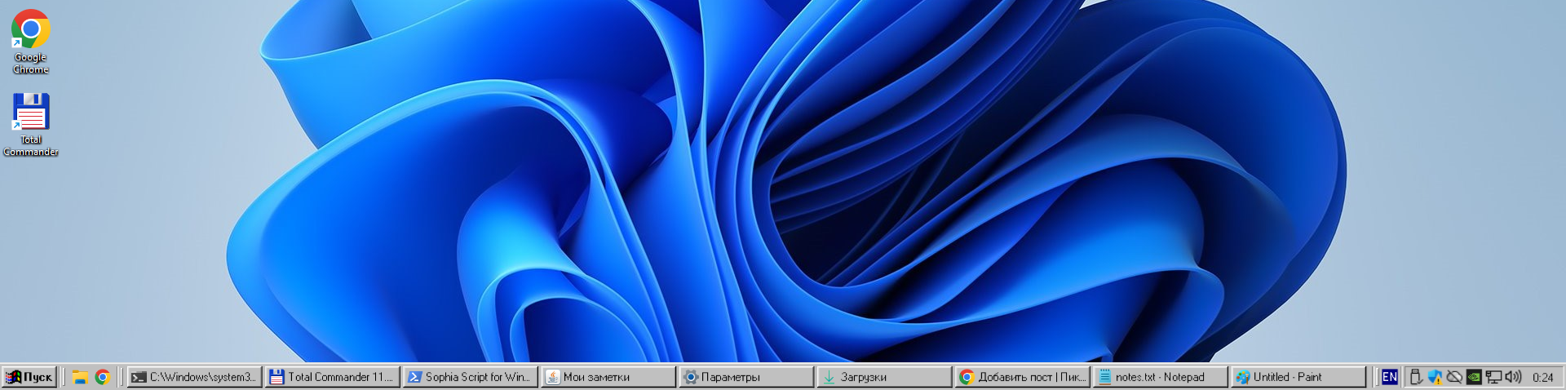Switch to C:\Windows\system32 console window
The height and width of the screenshot is (390, 1566).
[194, 377]
